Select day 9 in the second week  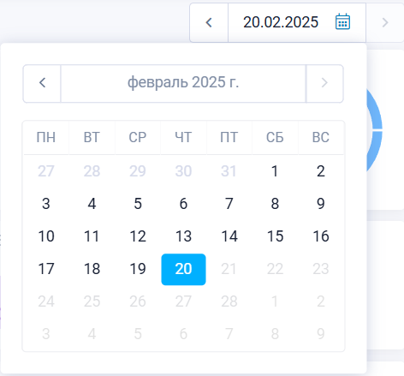[321, 204]
